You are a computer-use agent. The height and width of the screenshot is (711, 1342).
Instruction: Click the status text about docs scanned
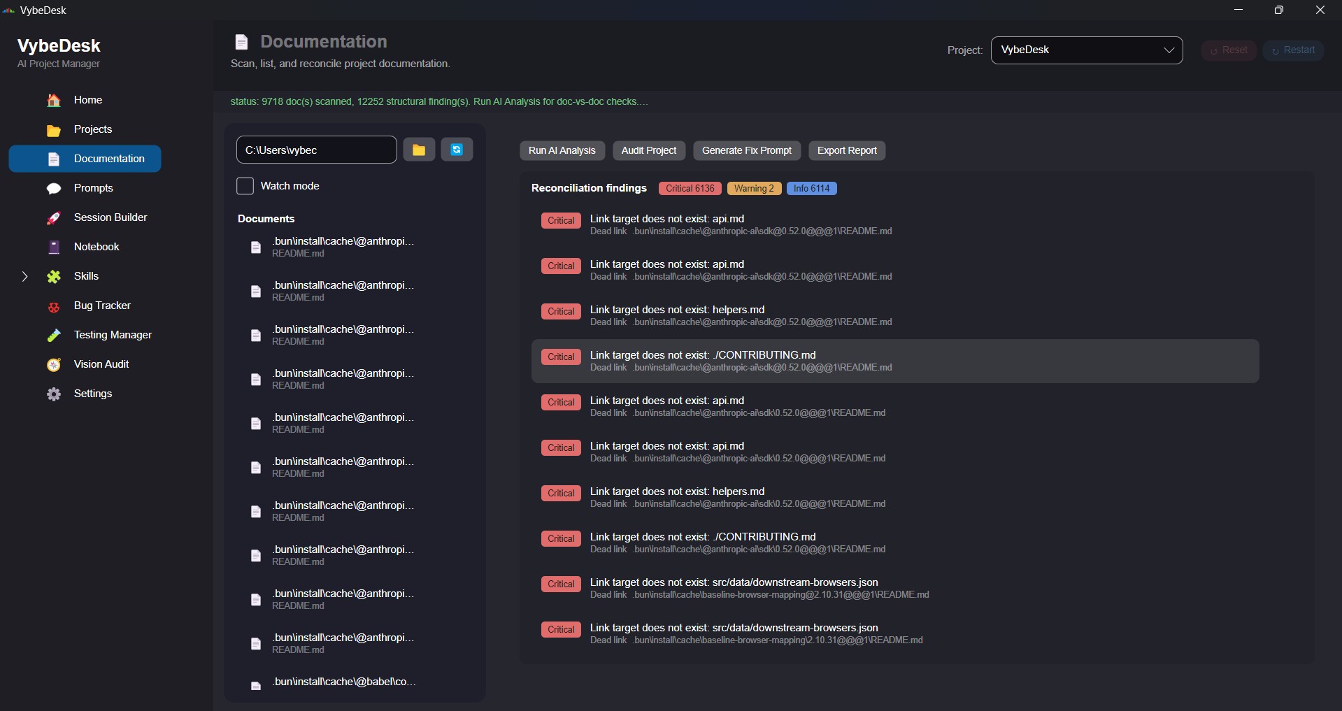(x=439, y=102)
